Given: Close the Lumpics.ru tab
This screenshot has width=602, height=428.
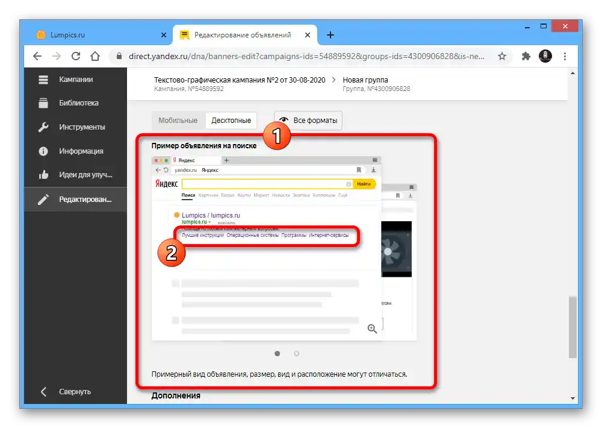Looking at the screenshot, I should pyautogui.click(x=164, y=35).
